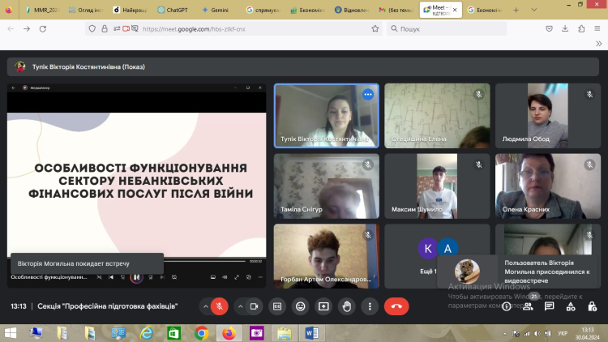This screenshot has height=342, width=608.
Task: Raise hand in the meeting
Action: [348, 306]
